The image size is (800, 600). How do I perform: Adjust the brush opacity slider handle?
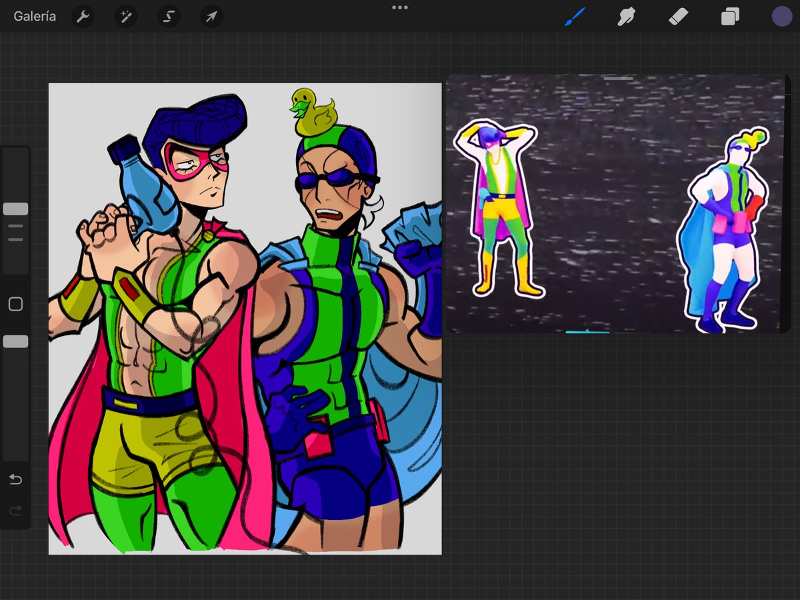click(15, 341)
